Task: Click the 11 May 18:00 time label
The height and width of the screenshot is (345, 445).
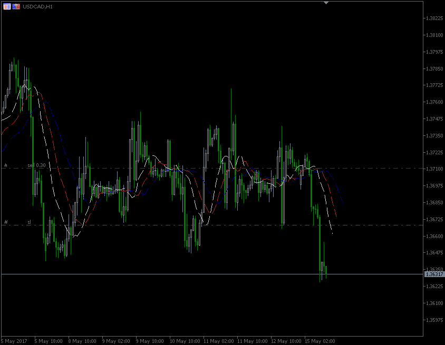Action: 253,341
